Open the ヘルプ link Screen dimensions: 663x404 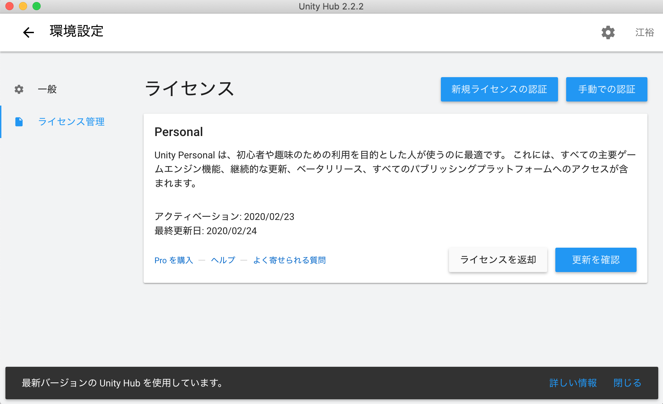(x=223, y=260)
